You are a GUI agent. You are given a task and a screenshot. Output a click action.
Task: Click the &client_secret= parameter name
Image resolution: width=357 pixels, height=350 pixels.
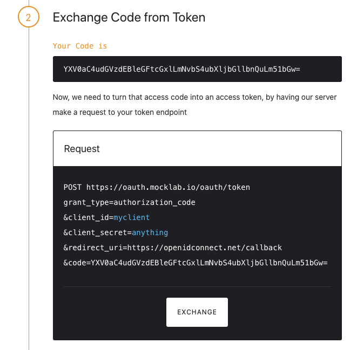(x=97, y=232)
